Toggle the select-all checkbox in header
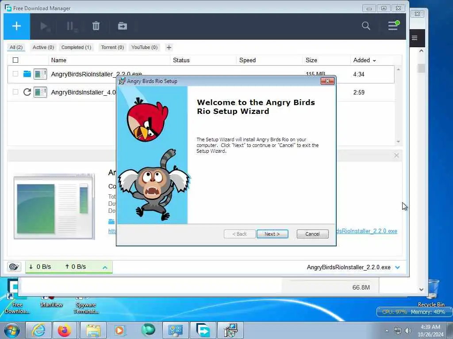 (15, 60)
